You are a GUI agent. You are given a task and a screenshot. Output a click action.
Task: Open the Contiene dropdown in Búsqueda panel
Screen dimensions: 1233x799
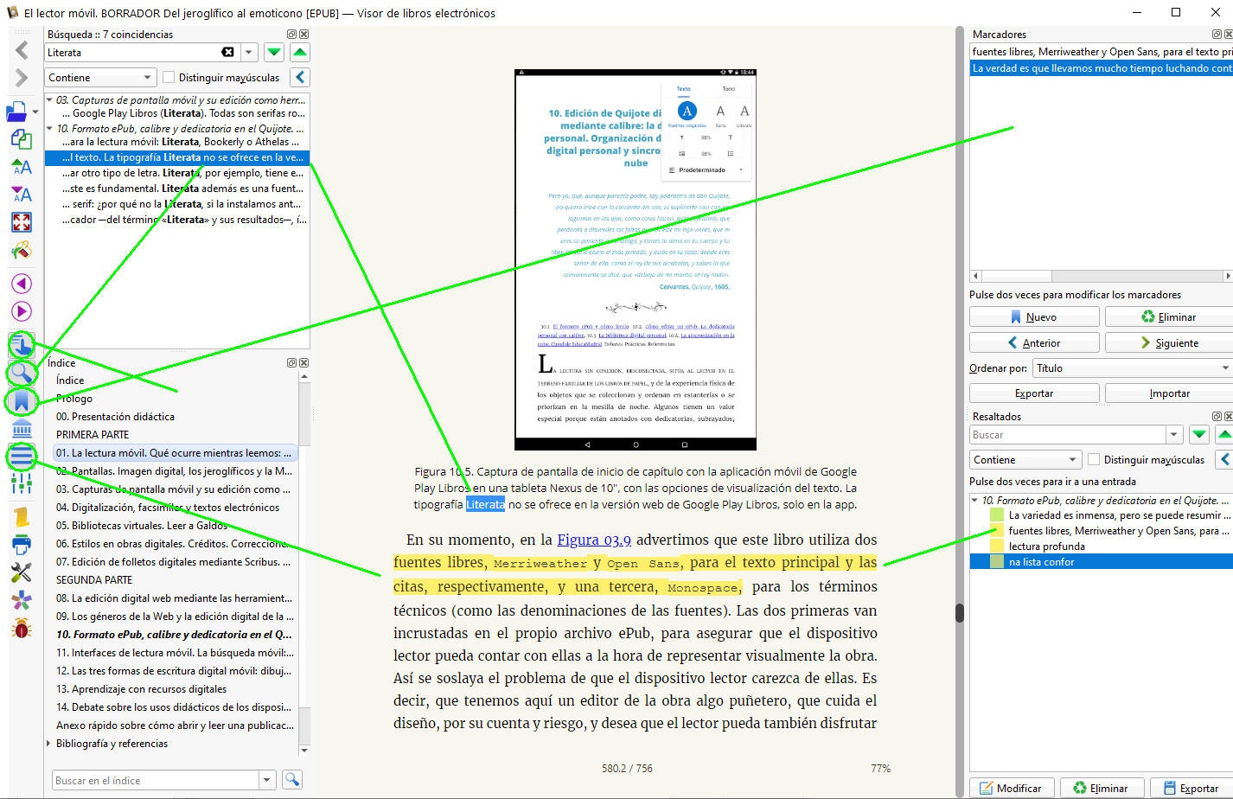pos(100,77)
